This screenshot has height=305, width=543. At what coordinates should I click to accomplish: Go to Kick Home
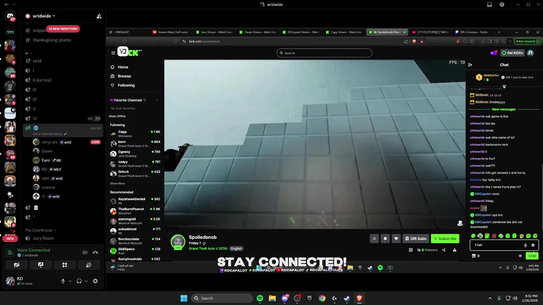[123, 67]
